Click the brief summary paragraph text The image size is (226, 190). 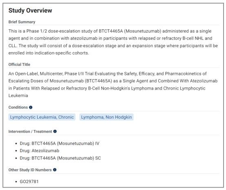tap(113, 42)
